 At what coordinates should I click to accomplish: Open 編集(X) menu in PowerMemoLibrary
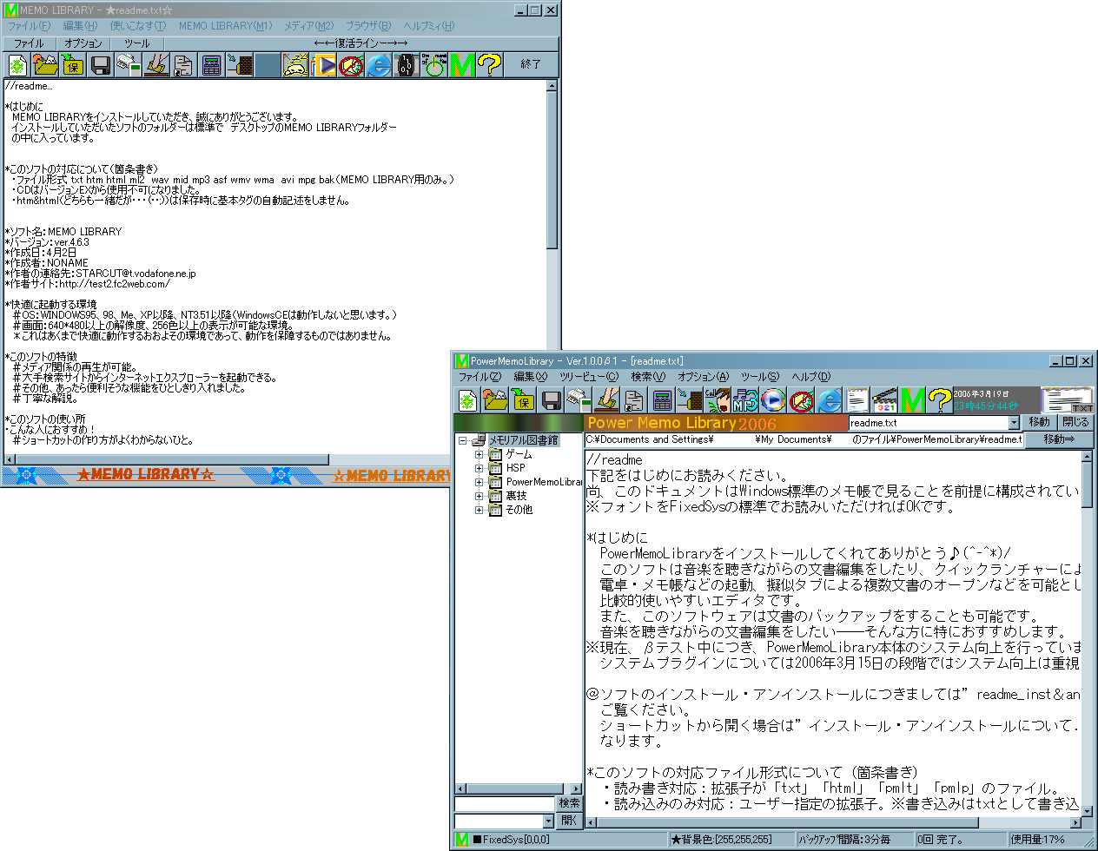[x=531, y=377]
